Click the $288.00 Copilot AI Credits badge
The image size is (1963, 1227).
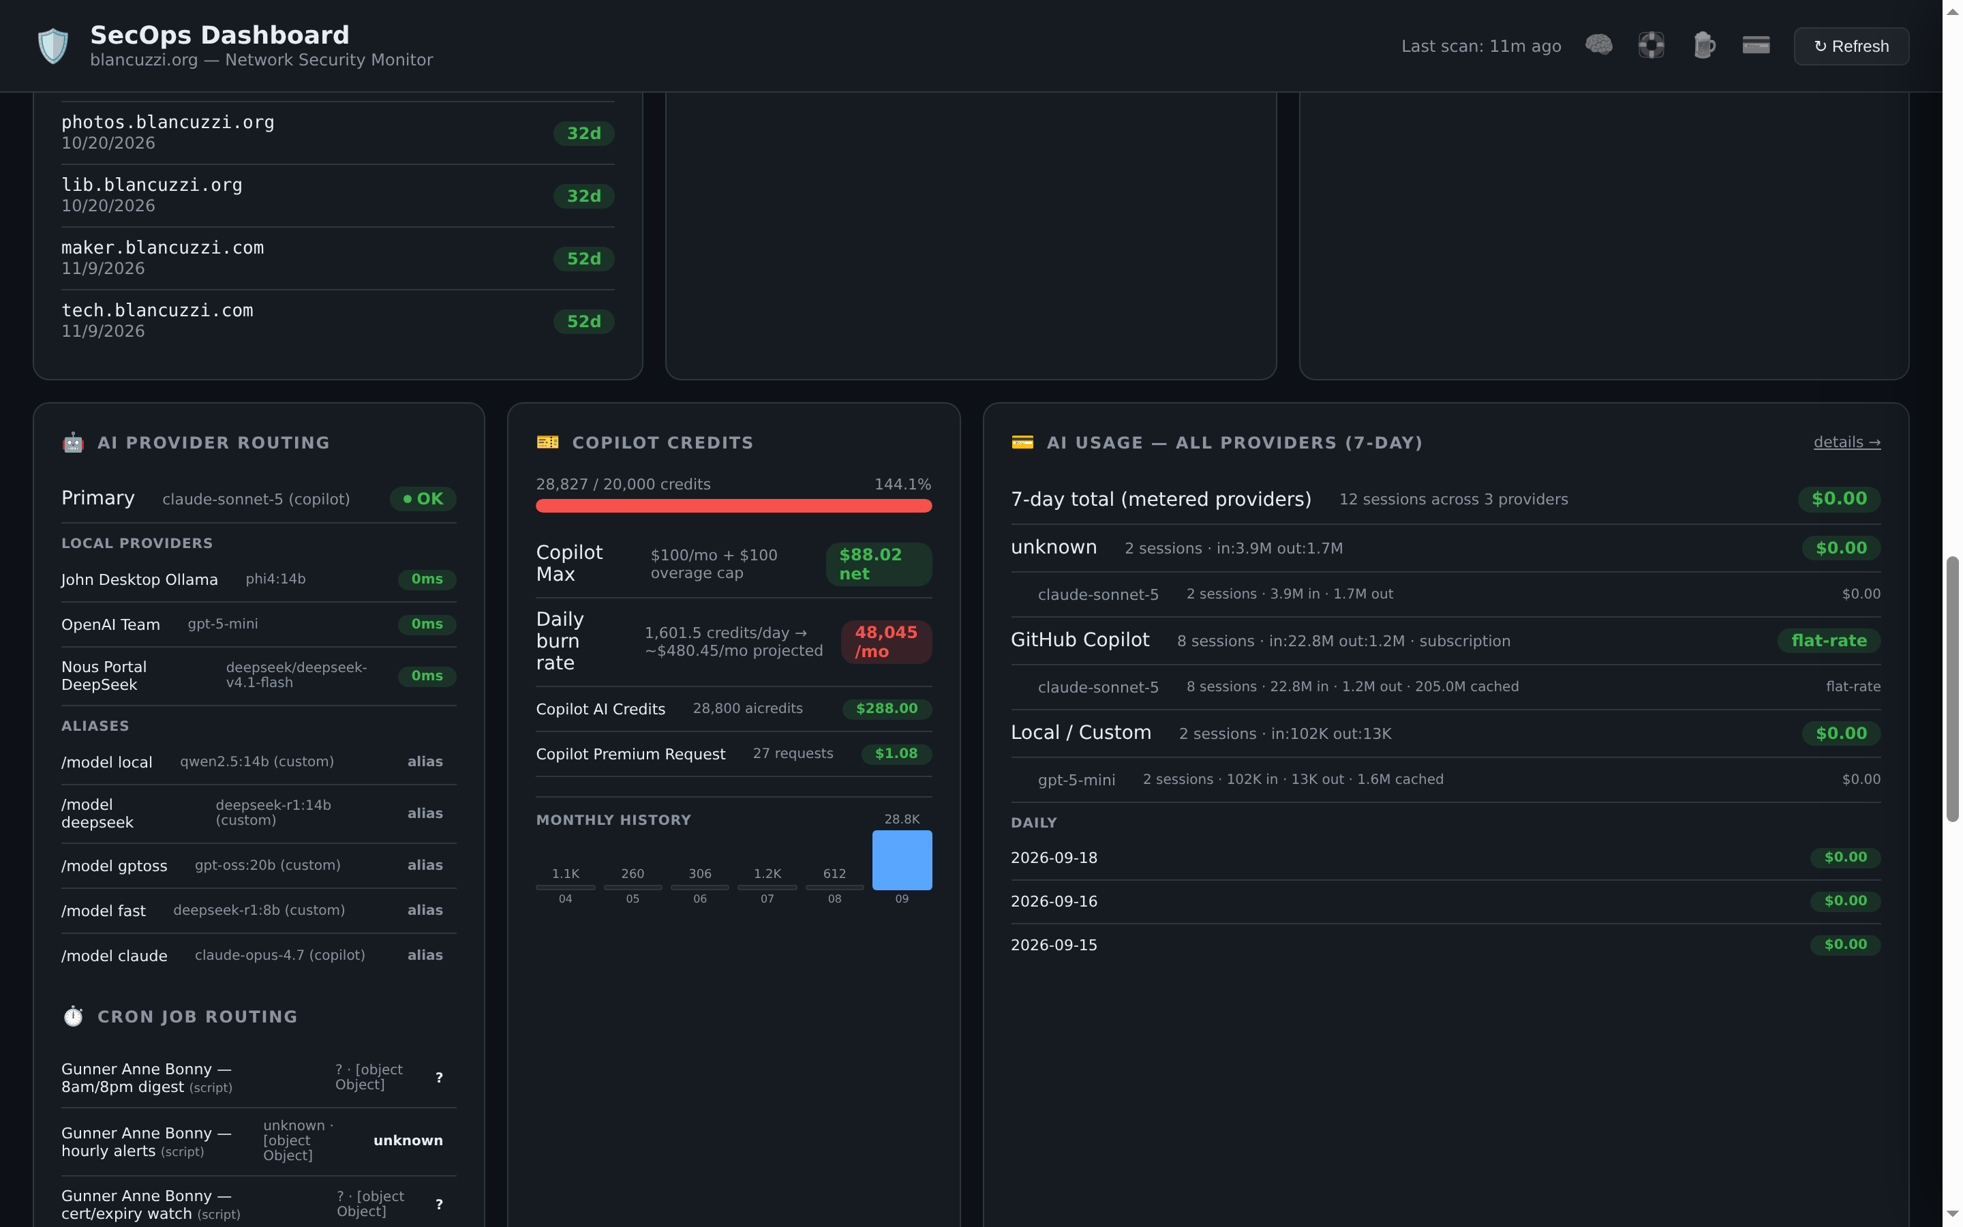tap(887, 708)
